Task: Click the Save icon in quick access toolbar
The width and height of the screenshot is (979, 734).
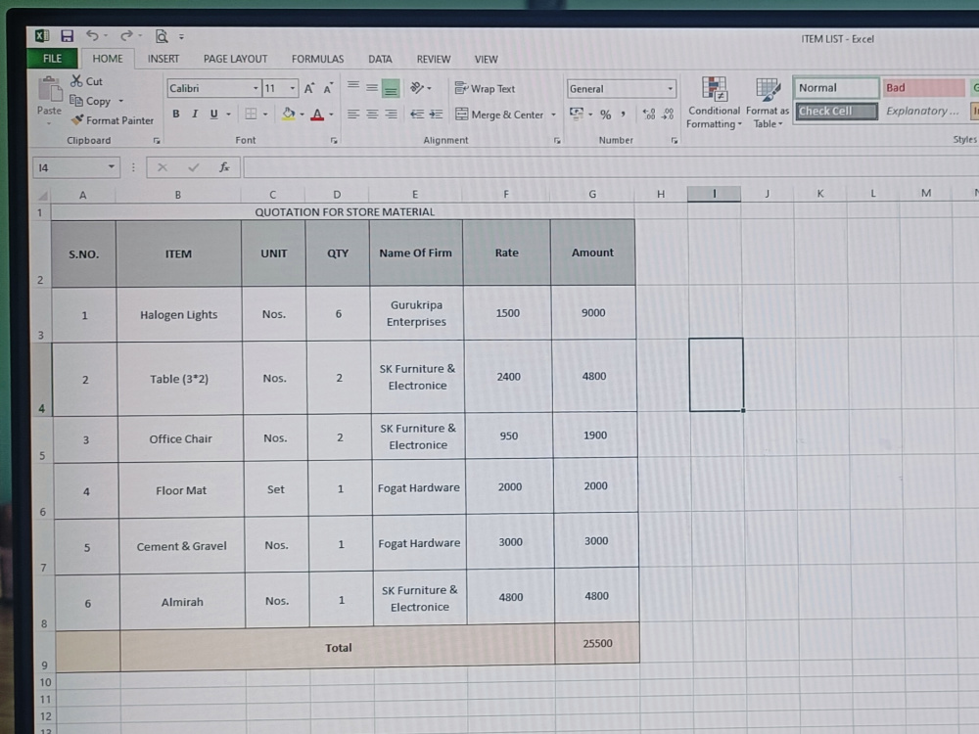Action: click(x=67, y=36)
